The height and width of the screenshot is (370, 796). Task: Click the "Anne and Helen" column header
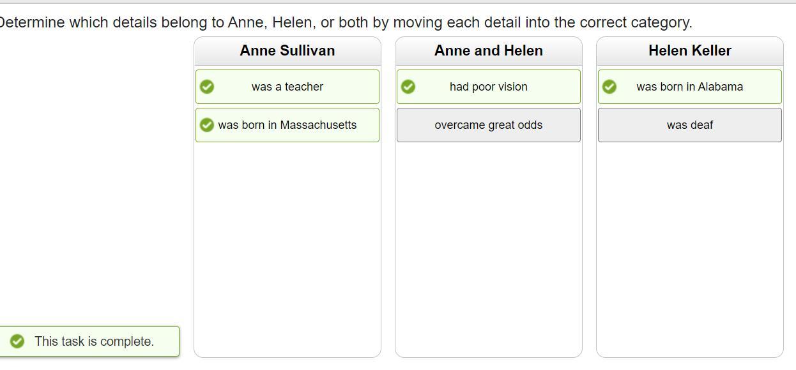coord(489,51)
